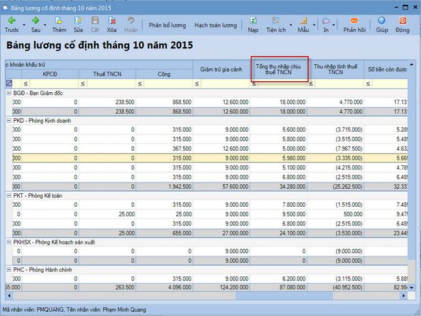The height and width of the screenshot is (316, 421).
Task: Click horizontal scrollbar left arrow
Action: click(10, 296)
